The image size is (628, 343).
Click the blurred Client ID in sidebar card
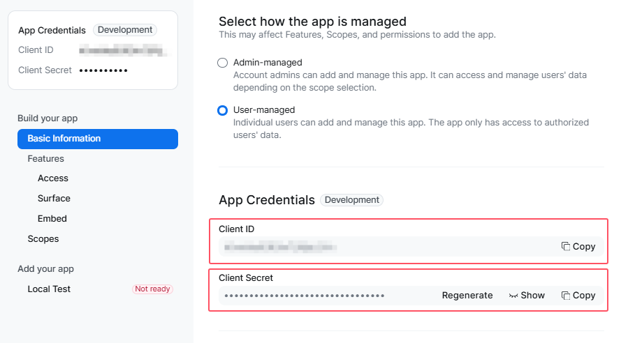click(x=121, y=50)
